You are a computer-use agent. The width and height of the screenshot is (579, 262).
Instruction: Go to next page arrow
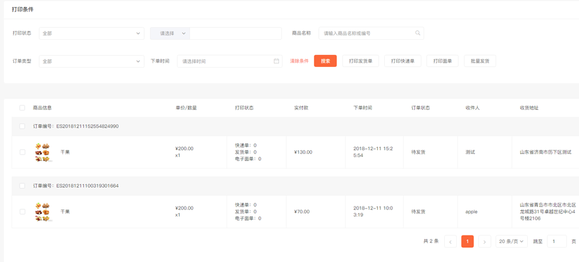(484, 242)
